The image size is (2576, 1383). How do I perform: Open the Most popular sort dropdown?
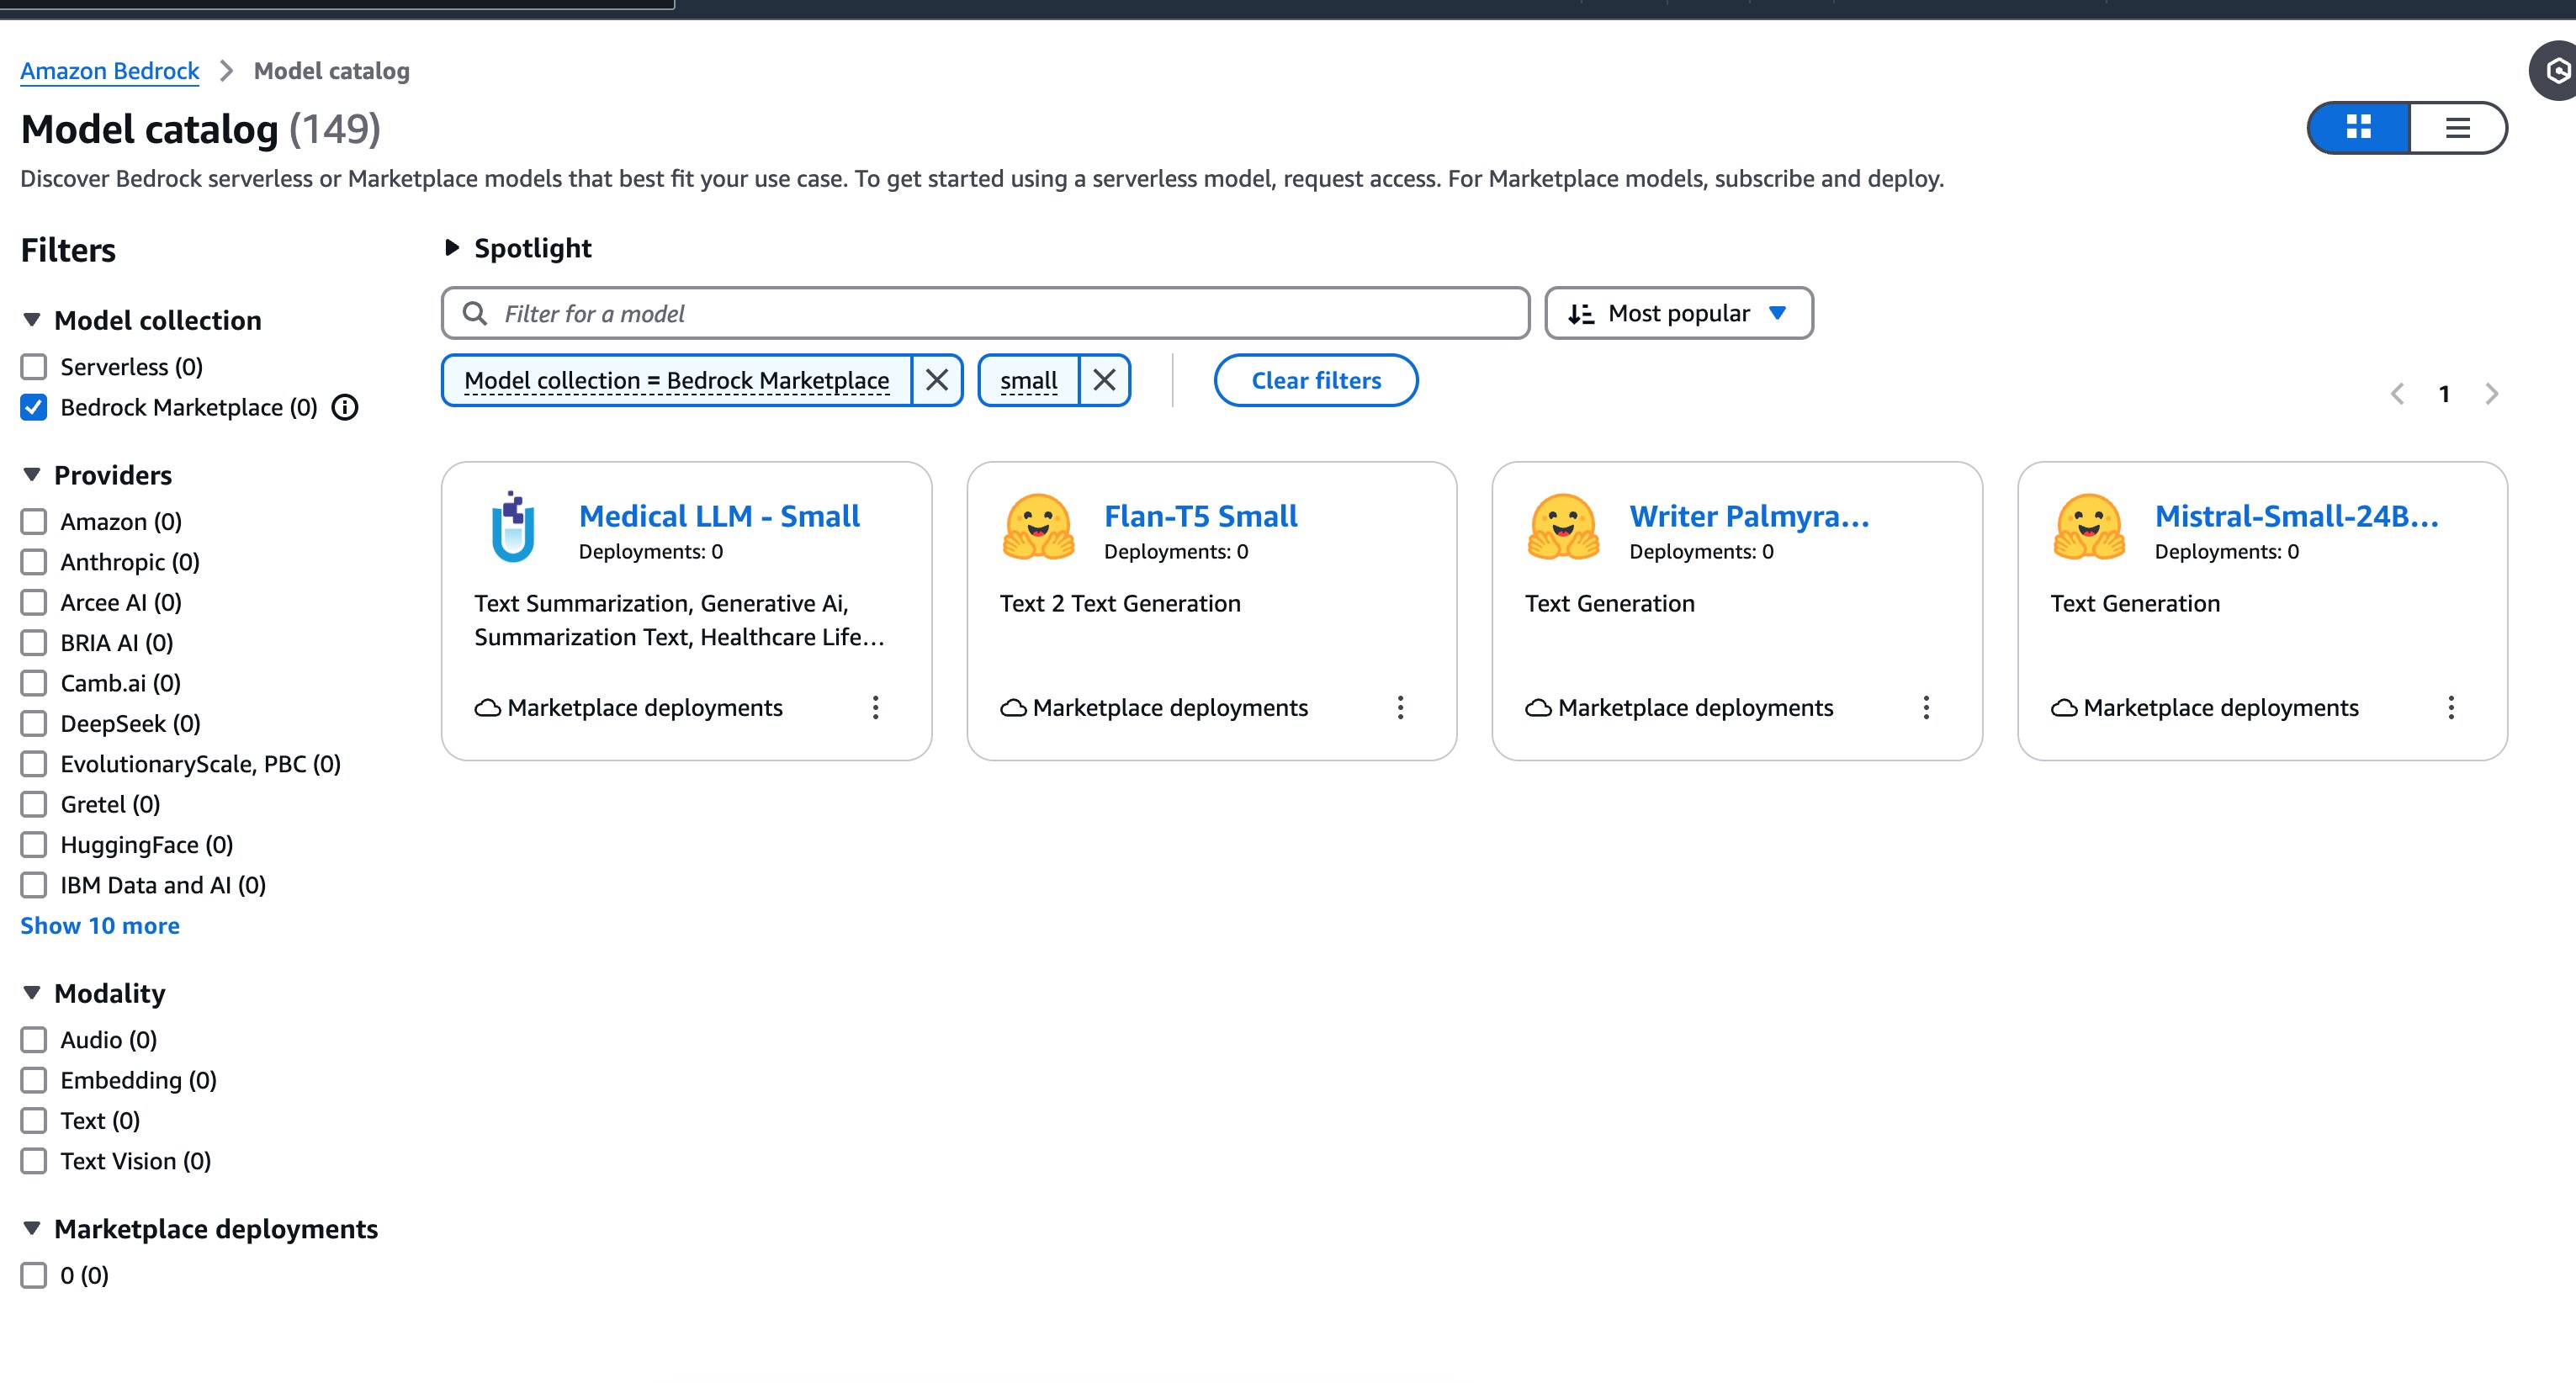(1678, 312)
